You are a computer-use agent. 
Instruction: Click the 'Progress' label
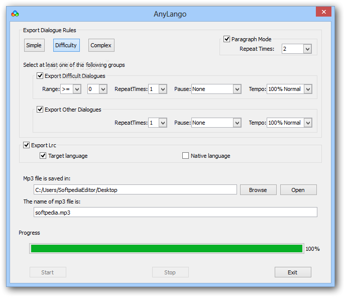(29, 233)
